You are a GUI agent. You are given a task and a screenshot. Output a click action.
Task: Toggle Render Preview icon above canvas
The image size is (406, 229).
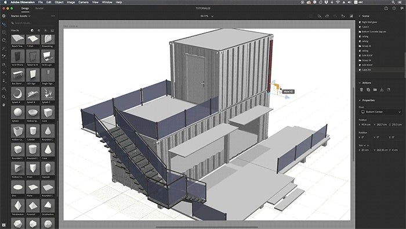click(x=351, y=16)
